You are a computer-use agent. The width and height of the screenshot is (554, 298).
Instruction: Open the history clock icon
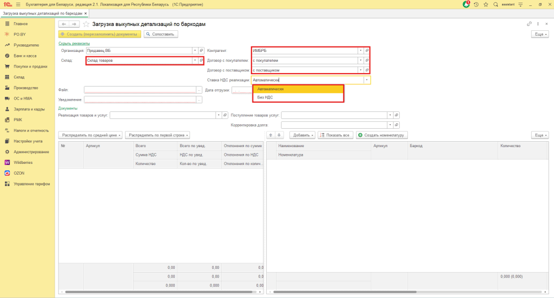pyautogui.click(x=476, y=4)
